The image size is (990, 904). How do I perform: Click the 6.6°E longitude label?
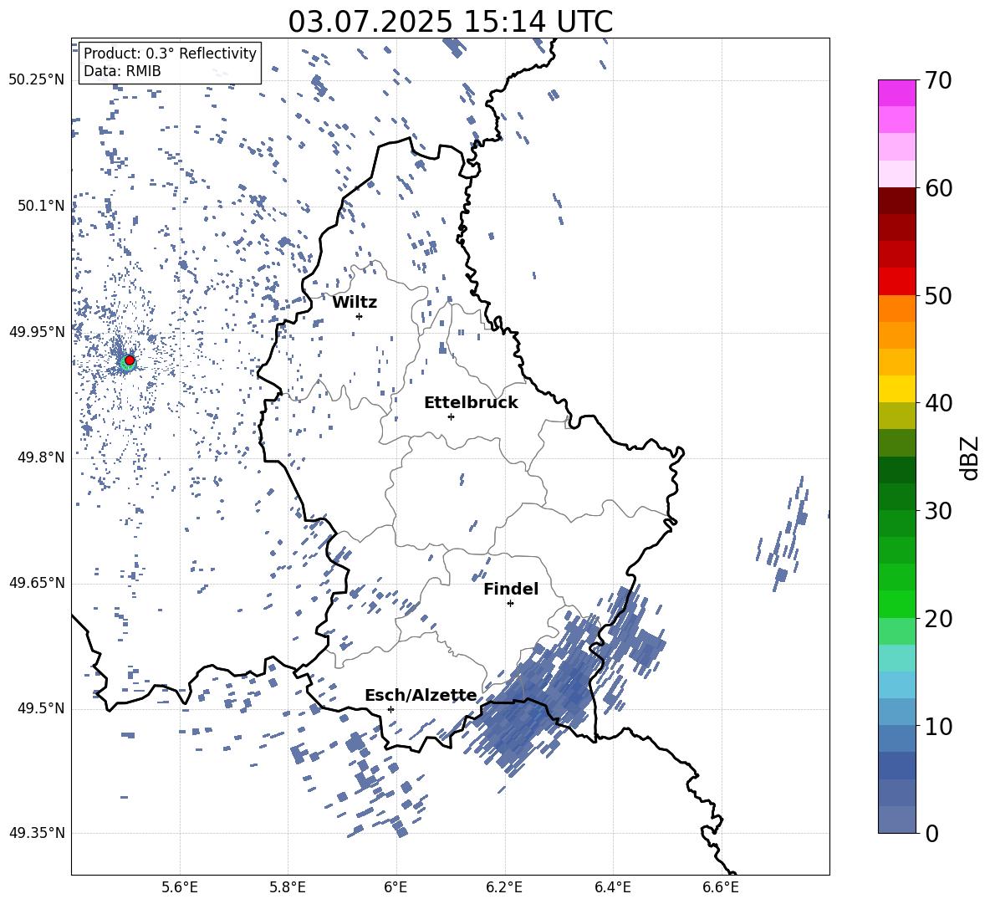721,887
